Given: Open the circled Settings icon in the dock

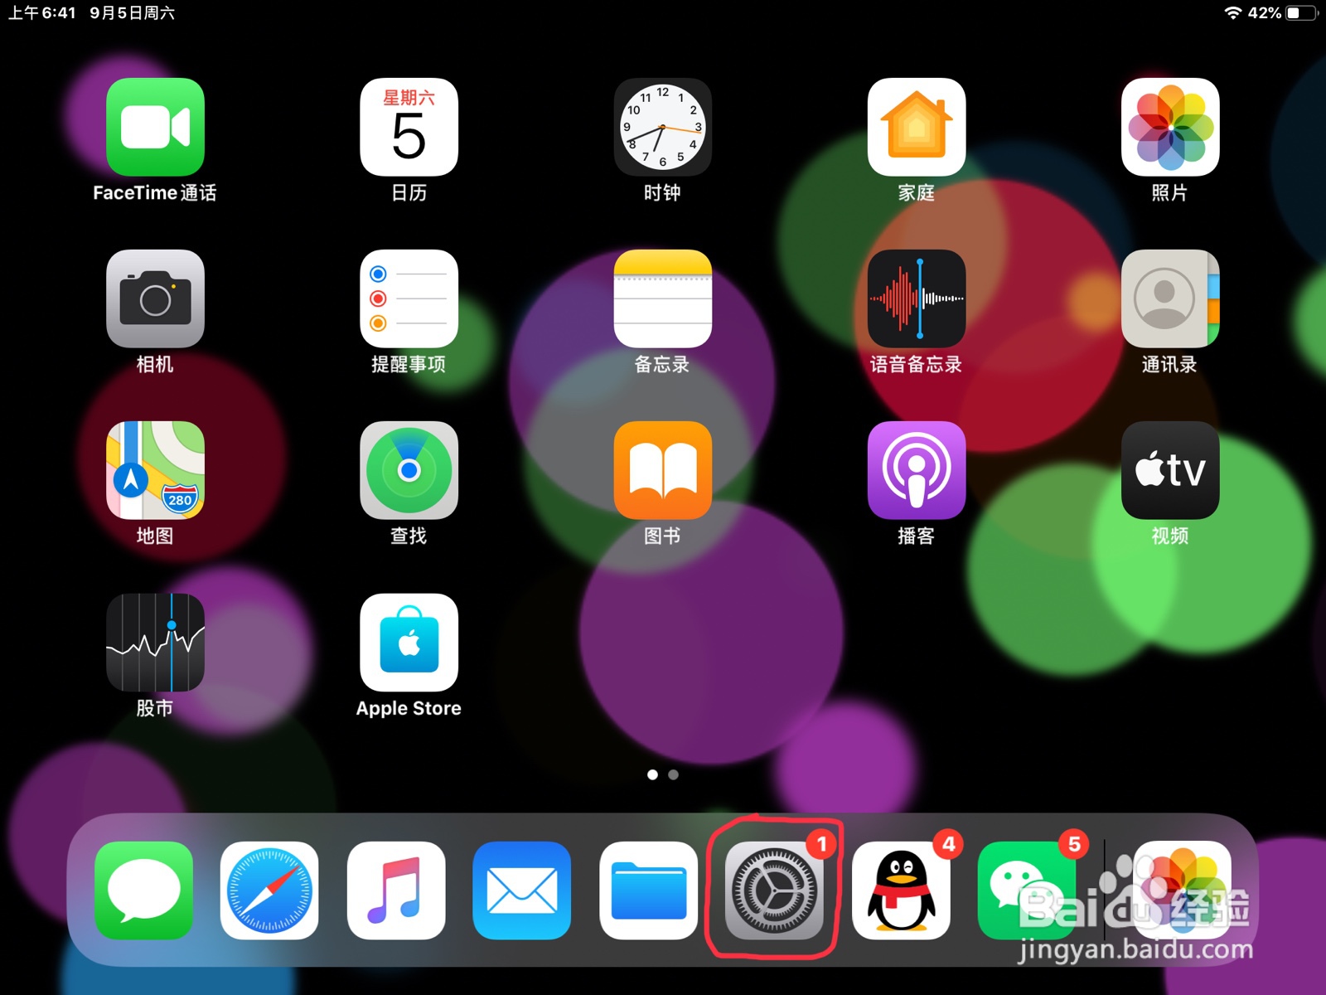Looking at the screenshot, I should coord(772,892).
